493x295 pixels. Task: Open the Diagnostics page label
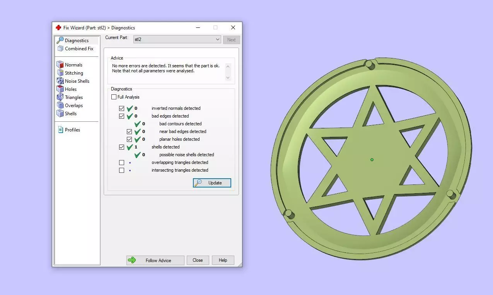77,41
